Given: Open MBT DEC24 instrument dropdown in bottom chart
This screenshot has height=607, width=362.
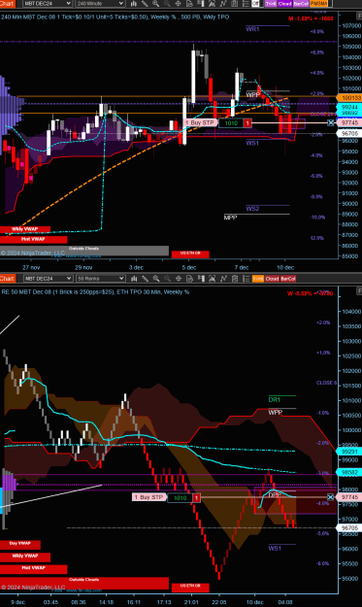Looking at the screenshot, I should pos(48,279).
